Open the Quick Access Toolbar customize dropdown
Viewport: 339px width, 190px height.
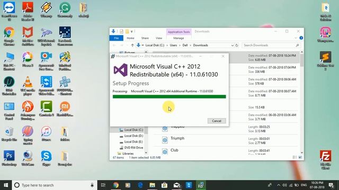[131, 32]
